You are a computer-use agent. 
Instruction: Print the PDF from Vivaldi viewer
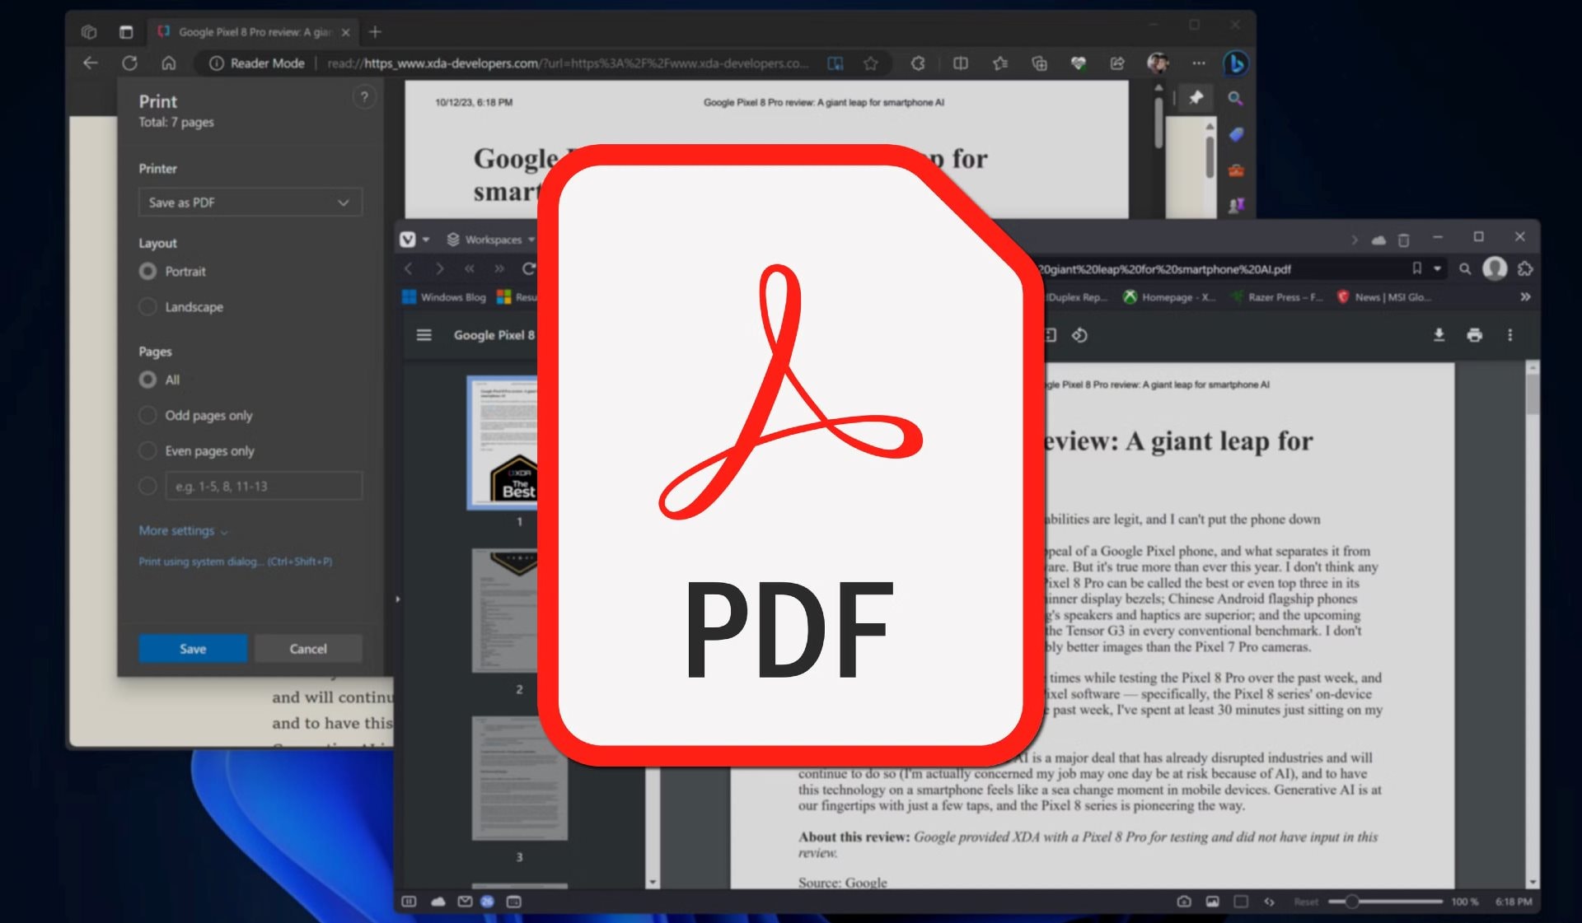coord(1475,335)
